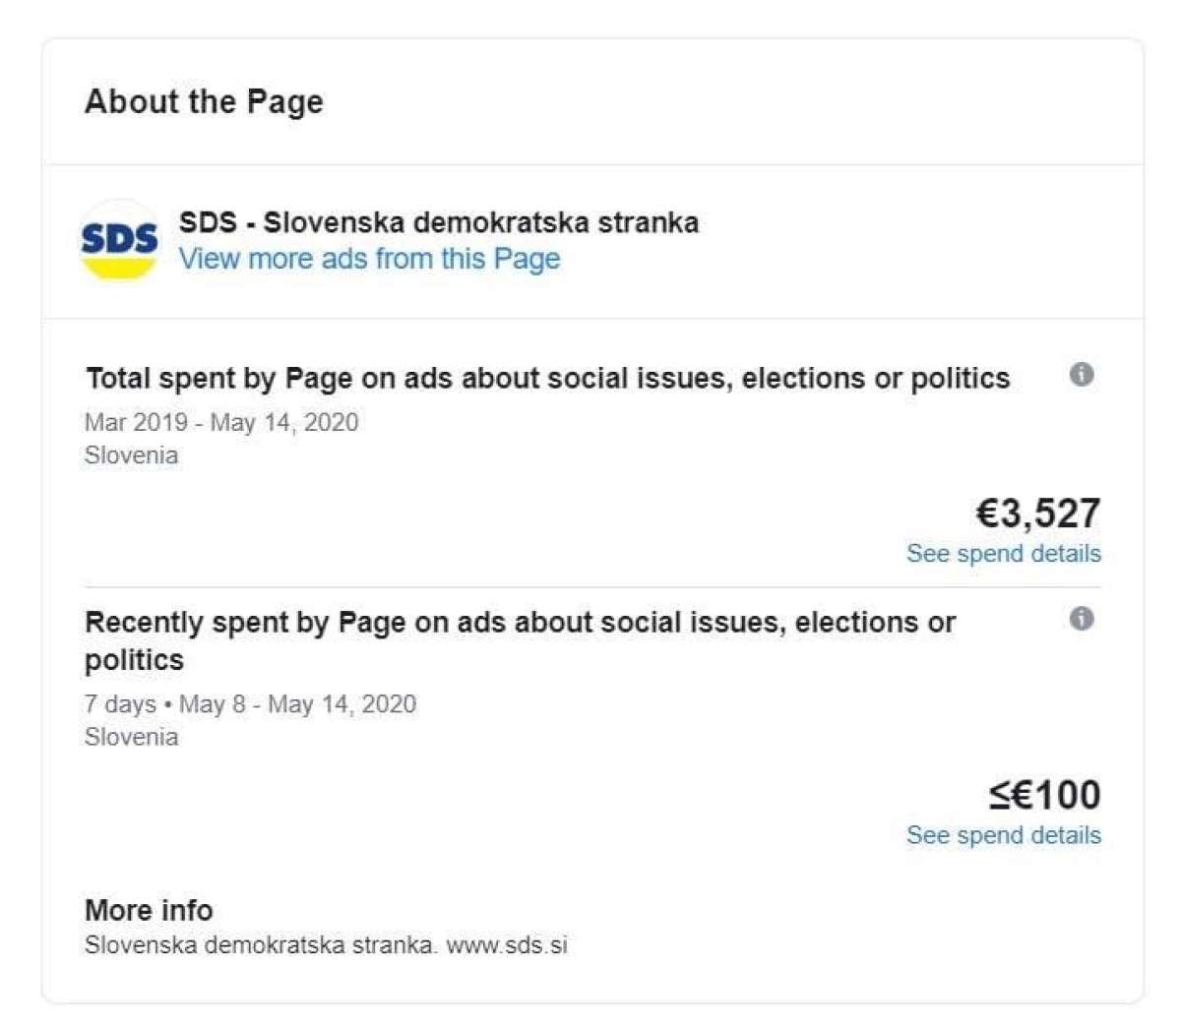
Task: Click the word politics on the wrapped line
Action: pyautogui.click(x=134, y=660)
